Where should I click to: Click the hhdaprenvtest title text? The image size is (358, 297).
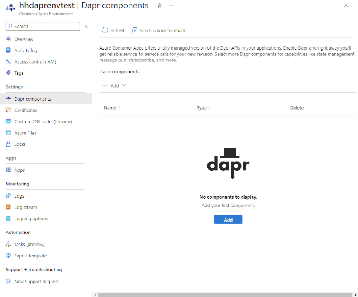pos(47,5)
